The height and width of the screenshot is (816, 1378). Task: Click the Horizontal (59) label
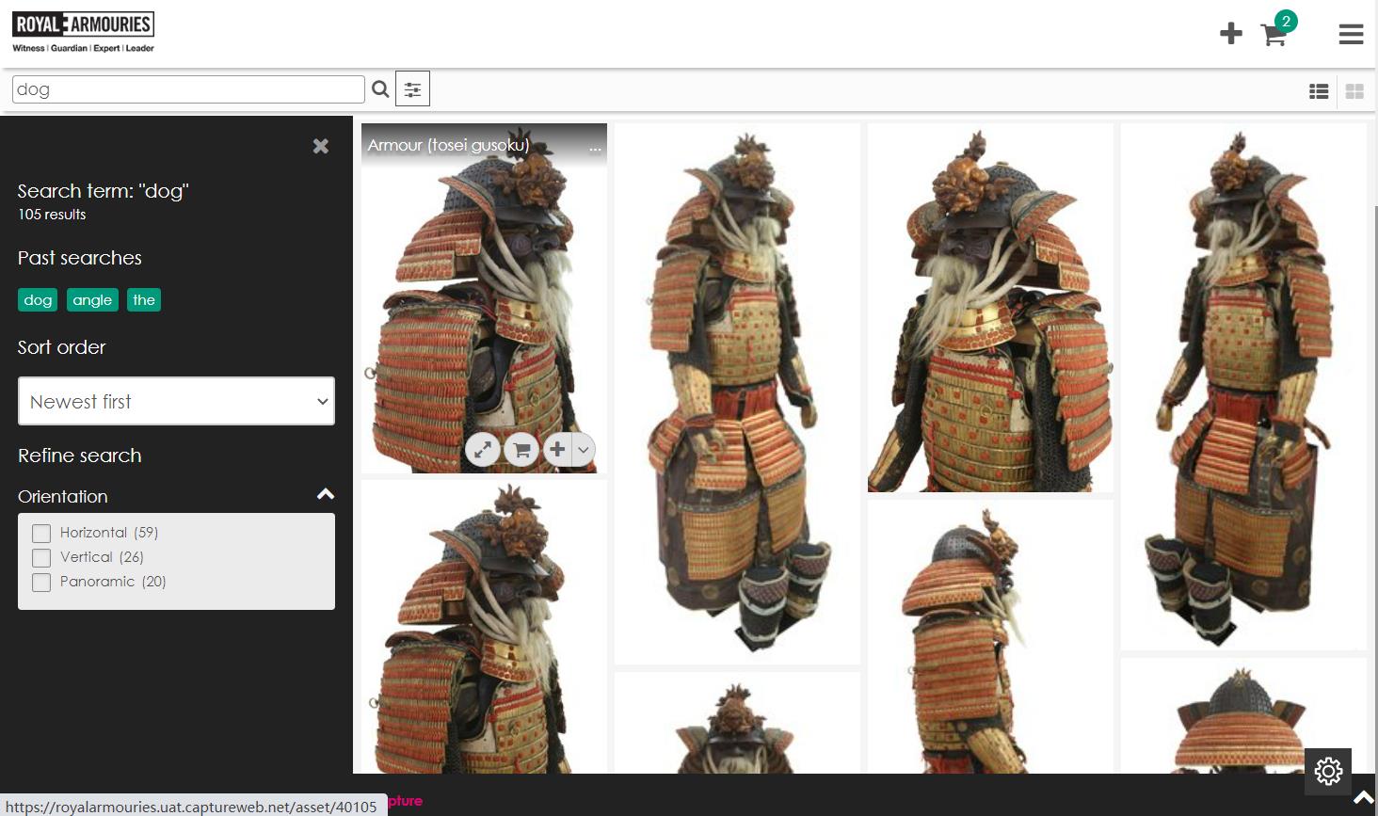(109, 533)
